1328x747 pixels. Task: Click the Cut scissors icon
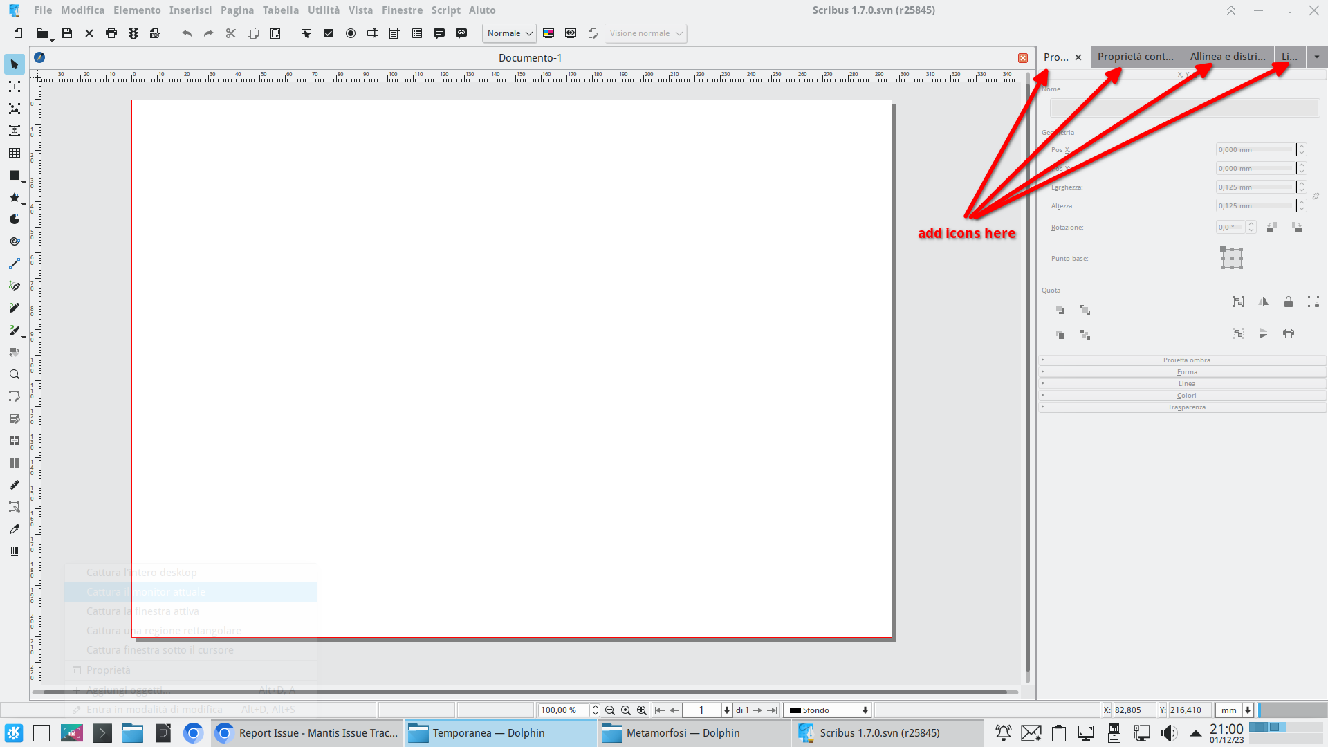coord(231,33)
